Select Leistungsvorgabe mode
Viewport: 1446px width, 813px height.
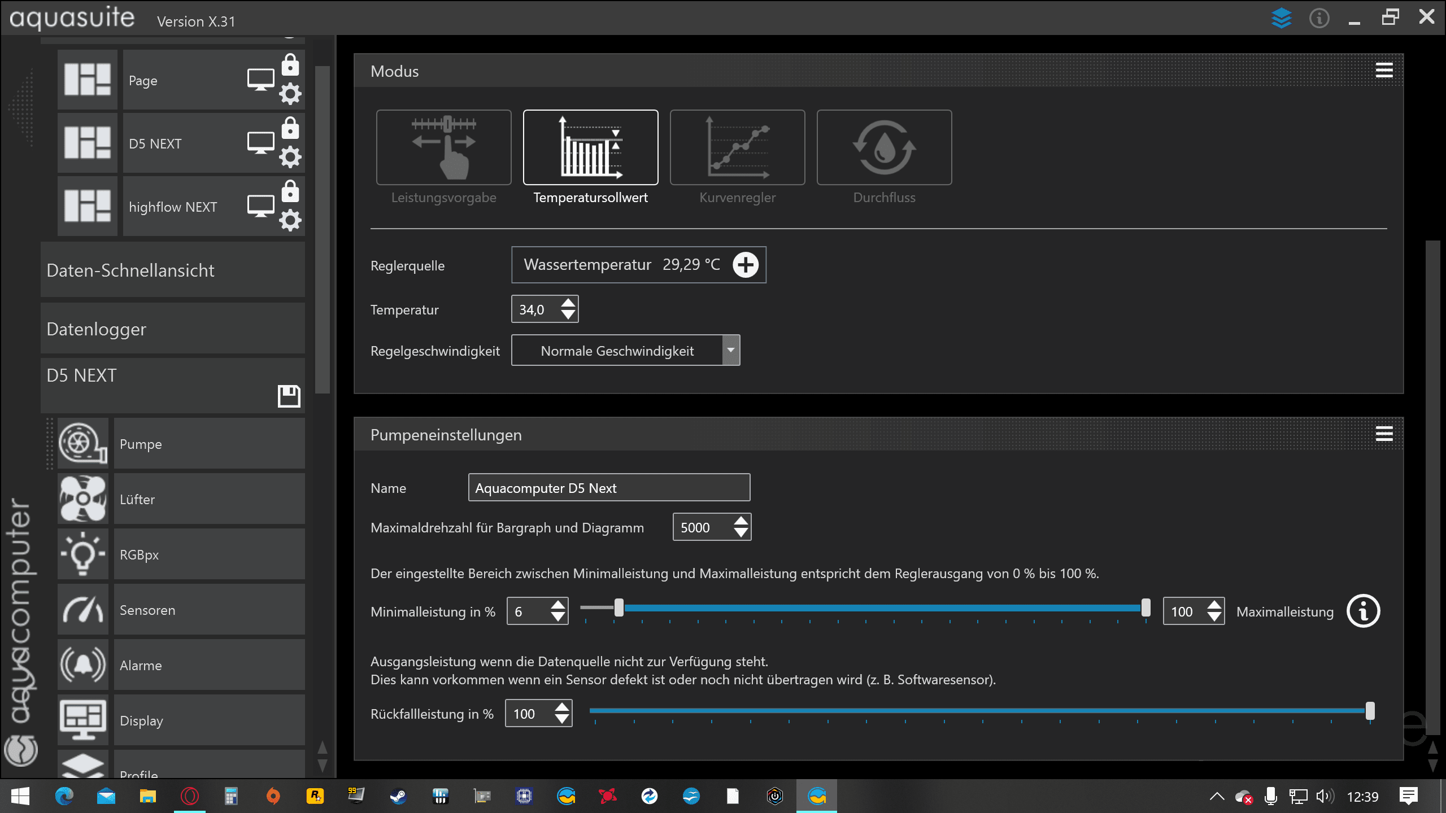pyautogui.click(x=444, y=147)
